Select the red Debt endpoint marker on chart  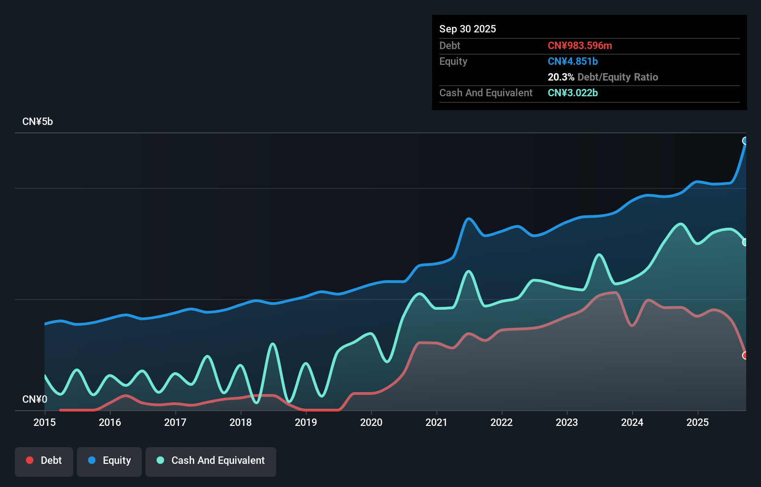[x=745, y=355]
